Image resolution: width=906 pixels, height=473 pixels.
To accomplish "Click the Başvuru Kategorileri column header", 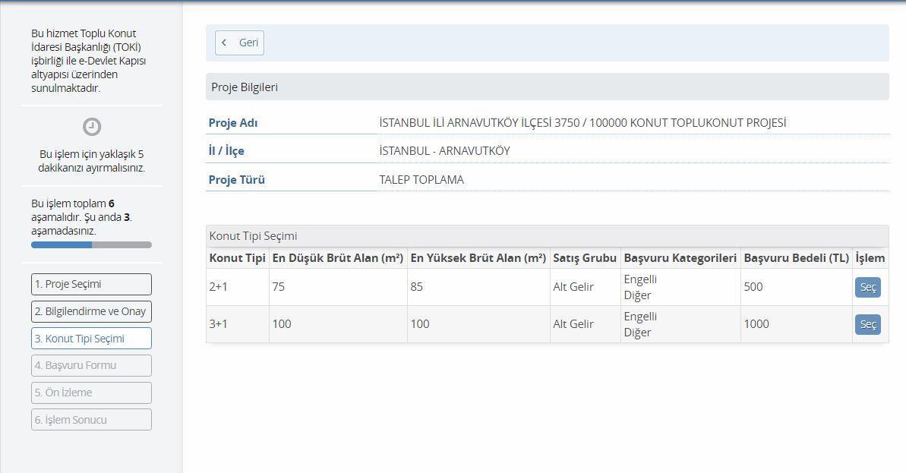I will 680,258.
